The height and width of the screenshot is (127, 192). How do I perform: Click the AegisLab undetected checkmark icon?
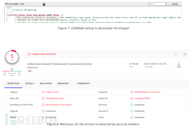tap(43, 111)
